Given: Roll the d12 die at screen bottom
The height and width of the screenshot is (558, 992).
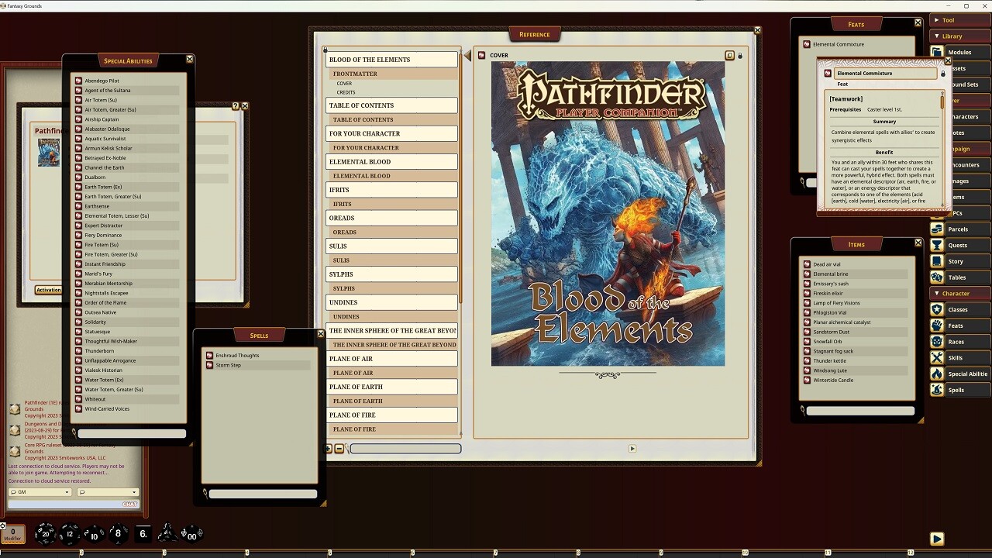Looking at the screenshot, I should tap(69, 533).
